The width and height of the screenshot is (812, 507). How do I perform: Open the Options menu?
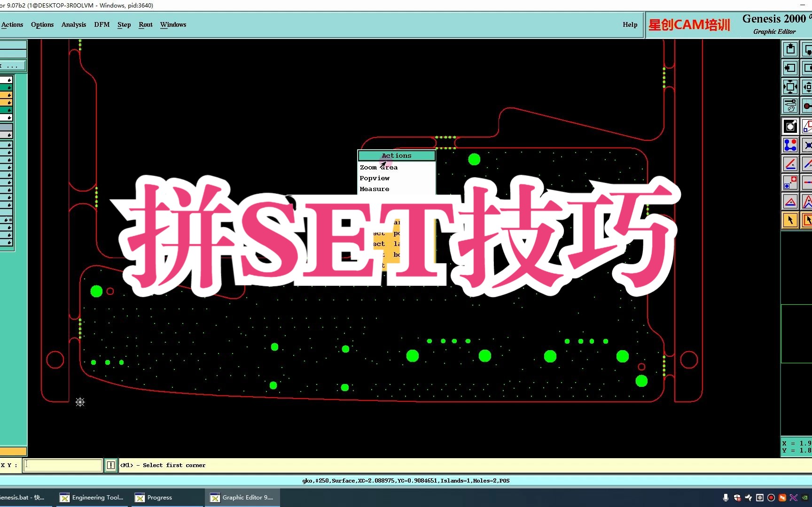(42, 24)
